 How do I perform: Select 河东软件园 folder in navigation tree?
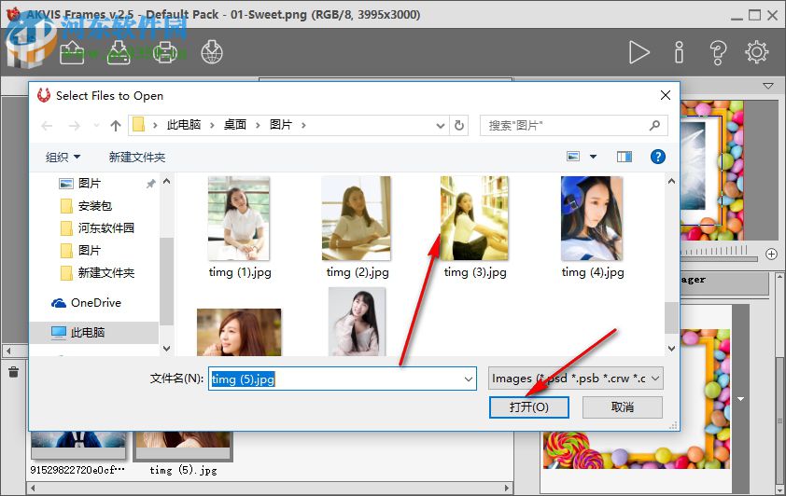(x=105, y=228)
